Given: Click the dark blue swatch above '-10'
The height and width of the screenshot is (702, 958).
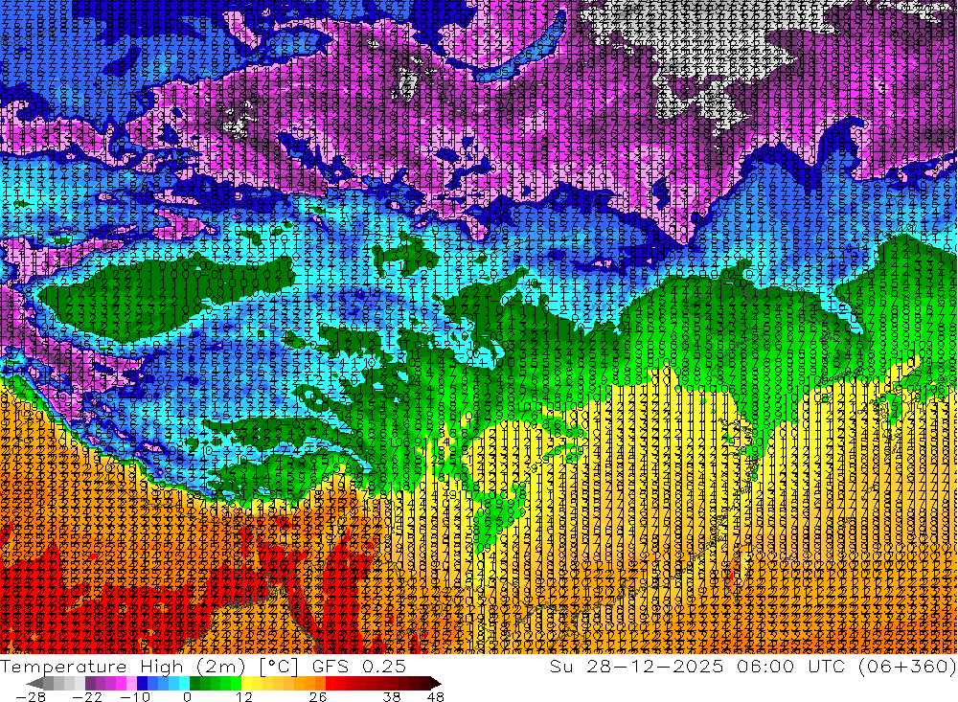Looking at the screenshot, I should [x=142, y=684].
